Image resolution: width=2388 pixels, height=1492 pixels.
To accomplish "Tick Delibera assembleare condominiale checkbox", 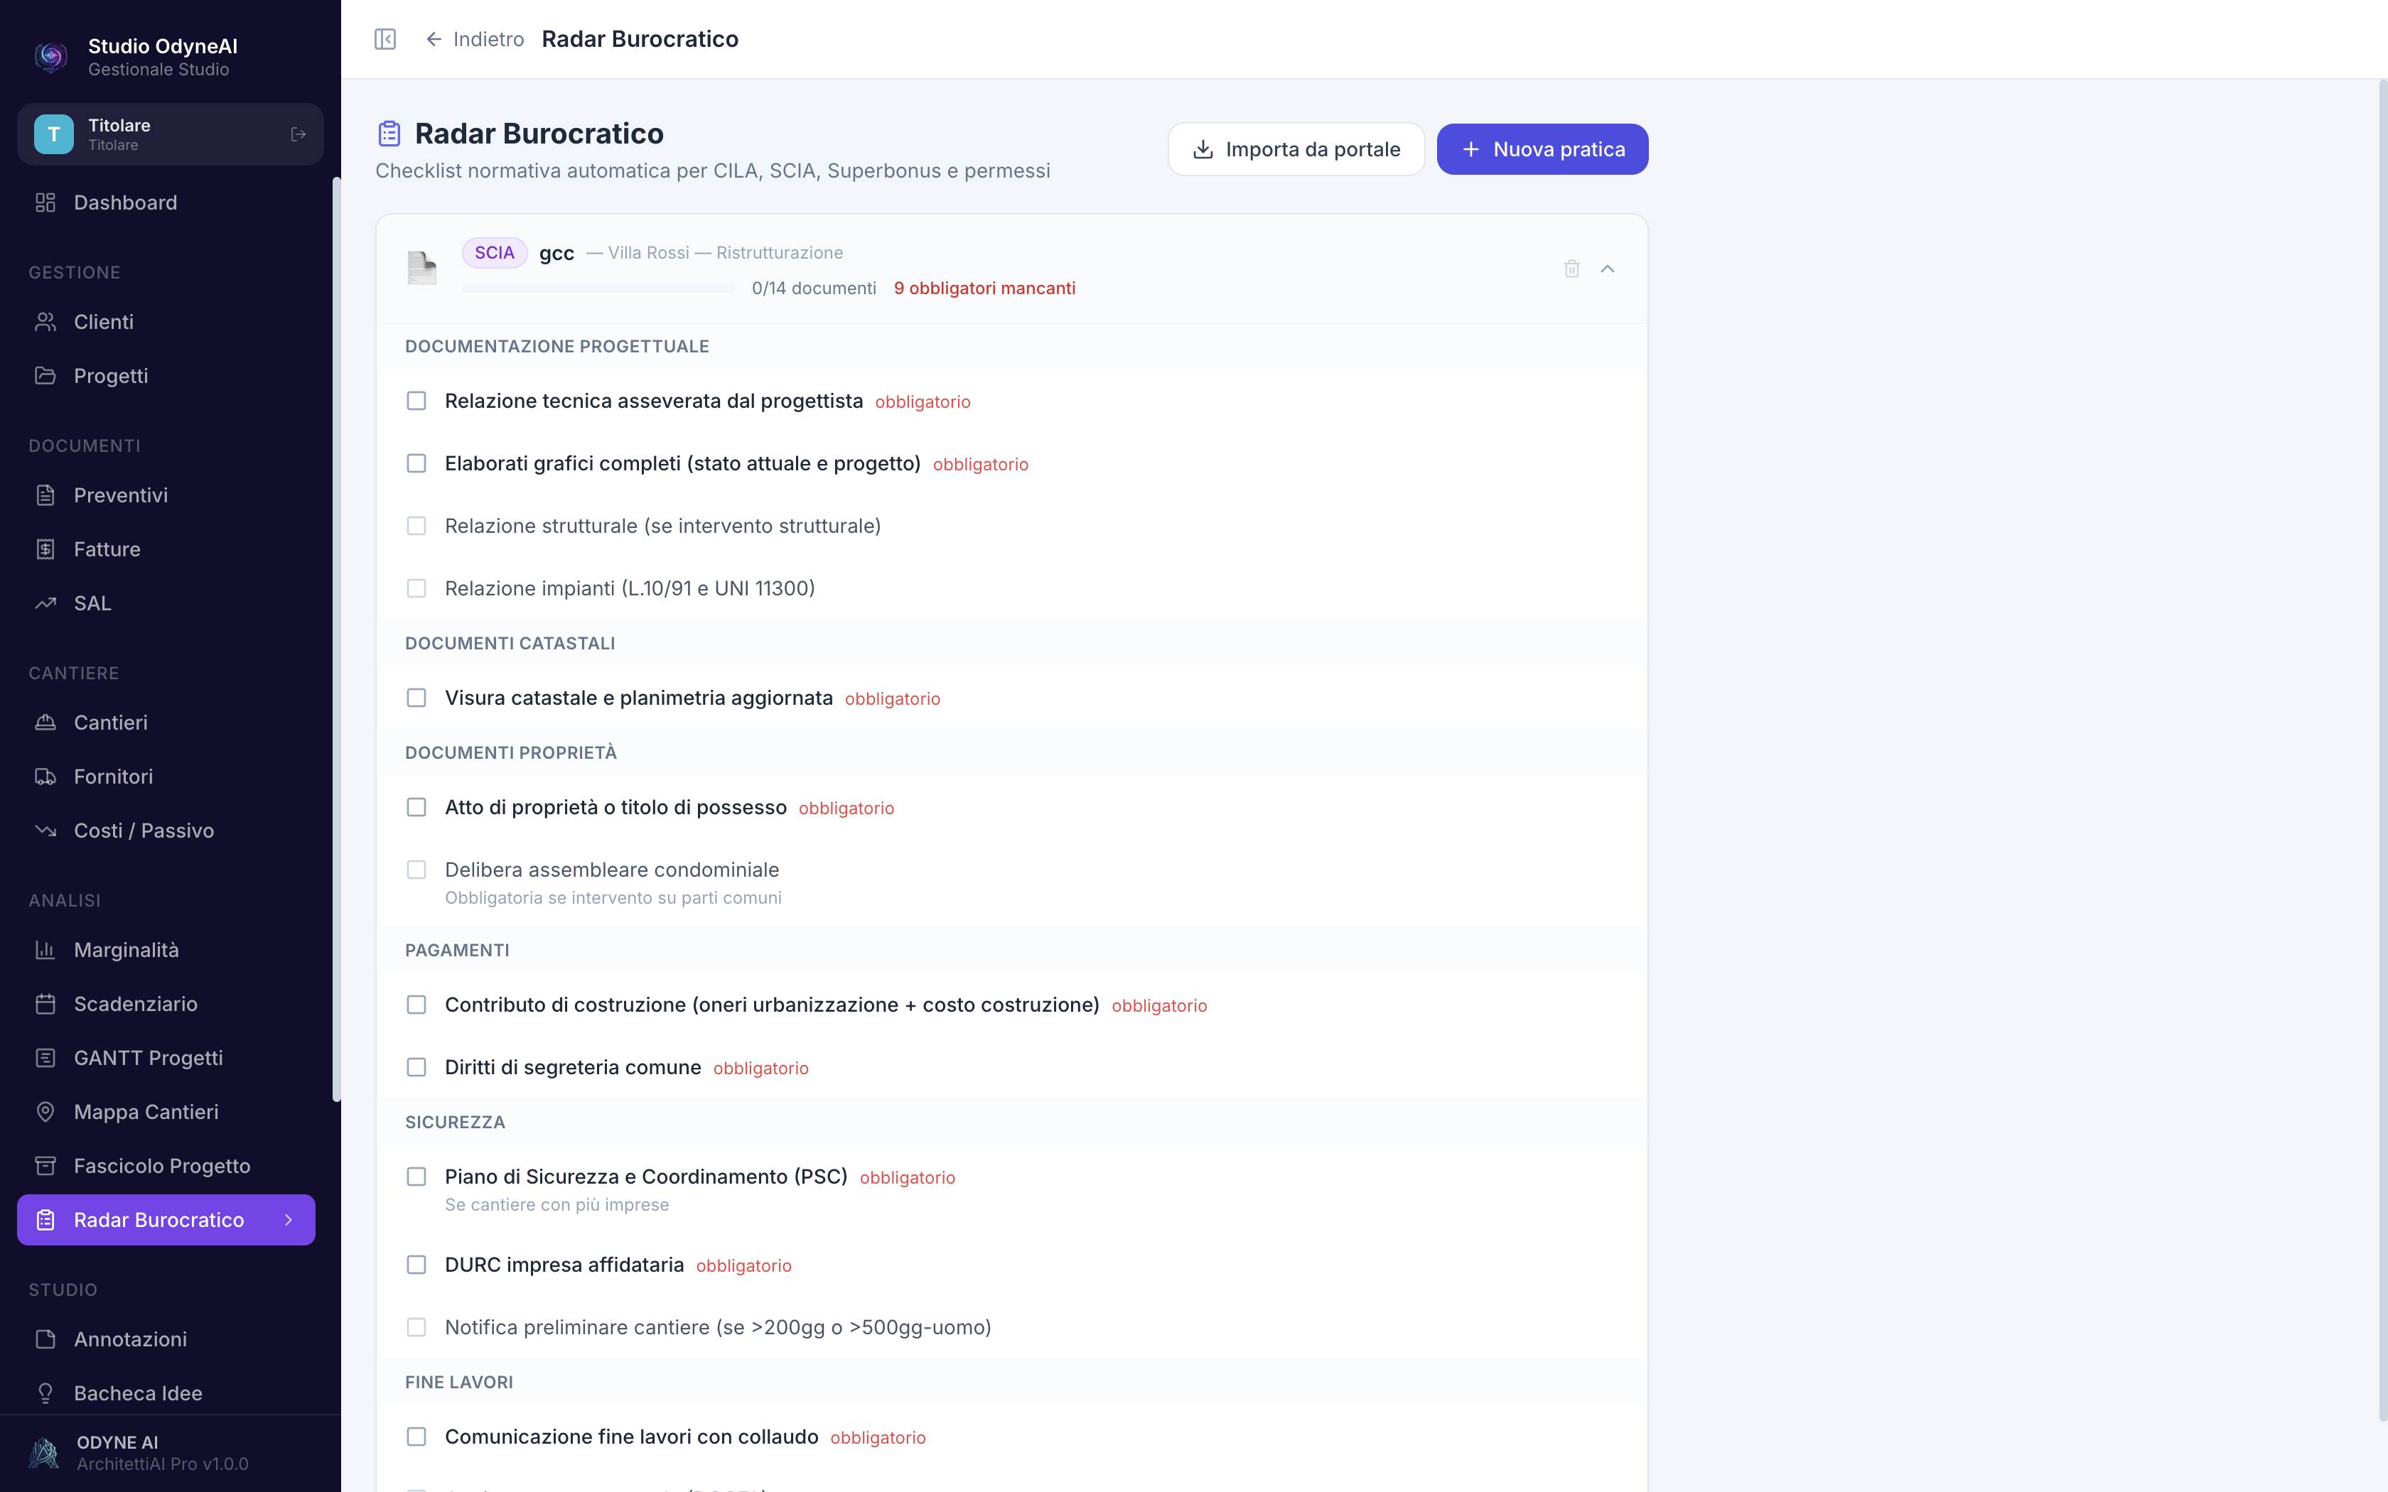I will click(x=416, y=870).
